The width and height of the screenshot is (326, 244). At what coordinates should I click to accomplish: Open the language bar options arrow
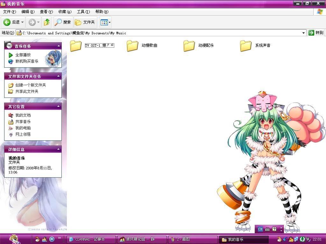point(281,230)
